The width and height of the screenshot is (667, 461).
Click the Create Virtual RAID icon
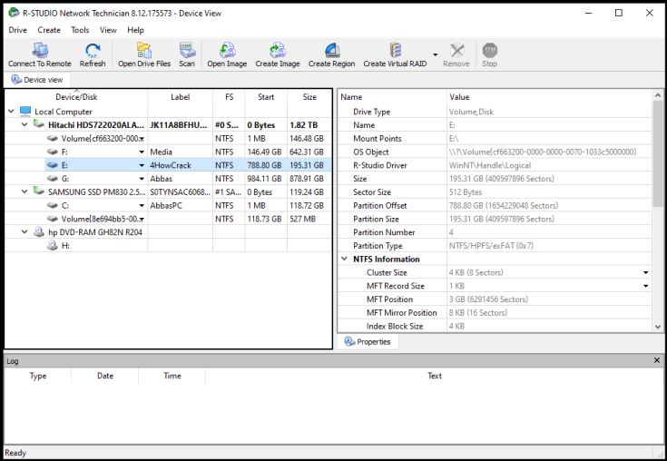(x=395, y=51)
